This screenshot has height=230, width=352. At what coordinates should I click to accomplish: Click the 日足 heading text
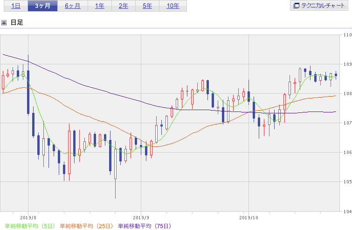(x=17, y=22)
